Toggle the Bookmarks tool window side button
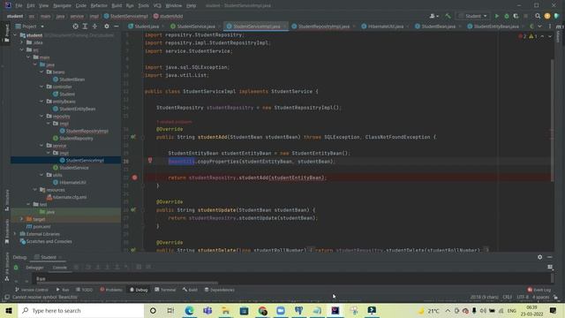The height and width of the screenshot is (318, 565). point(7,231)
